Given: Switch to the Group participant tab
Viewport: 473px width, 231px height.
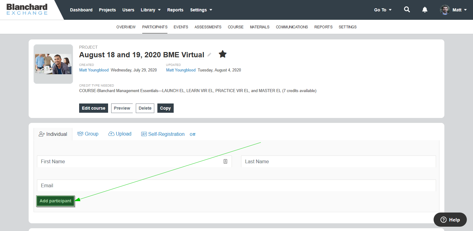Looking at the screenshot, I should coord(88,134).
